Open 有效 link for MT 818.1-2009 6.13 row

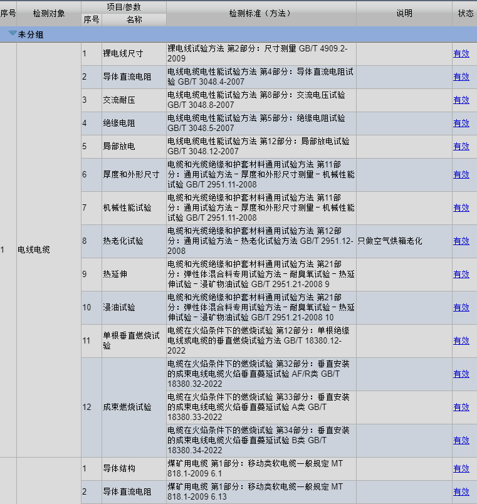coord(461,491)
